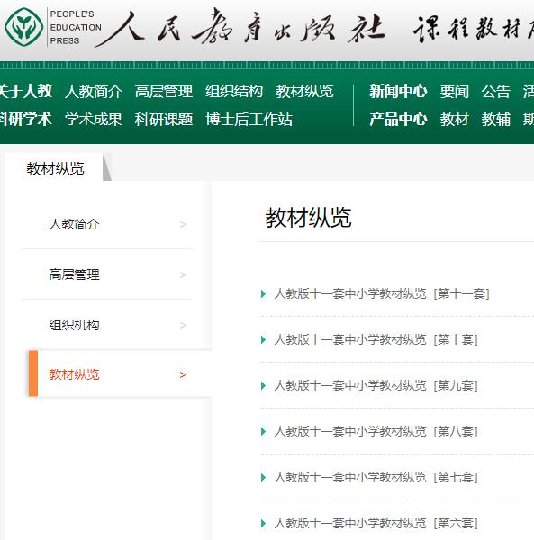The width and height of the screenshot is (534, 540).
Task: Go to 新闻中心 section
Action: click(x=398, y=92)
